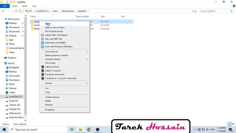This screenshot has width=236, height=133.
Task: Click the Windows Defender shield icon
Action: (x=42, y=47)
